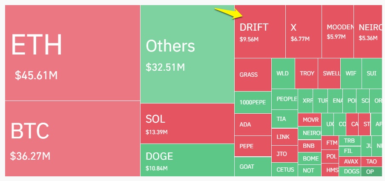This screenshot has width=385, height=181.
Task: Click the DRIFT $9.56M tile
Action: (260, 32)
